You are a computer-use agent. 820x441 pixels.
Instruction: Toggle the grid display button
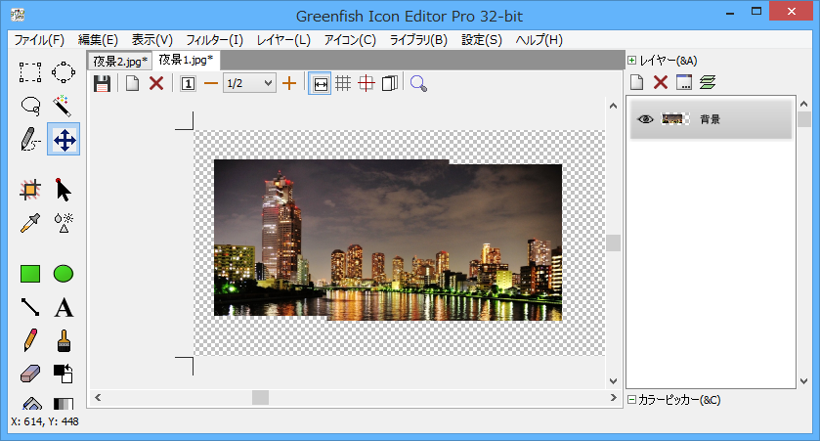pos(343,83)
